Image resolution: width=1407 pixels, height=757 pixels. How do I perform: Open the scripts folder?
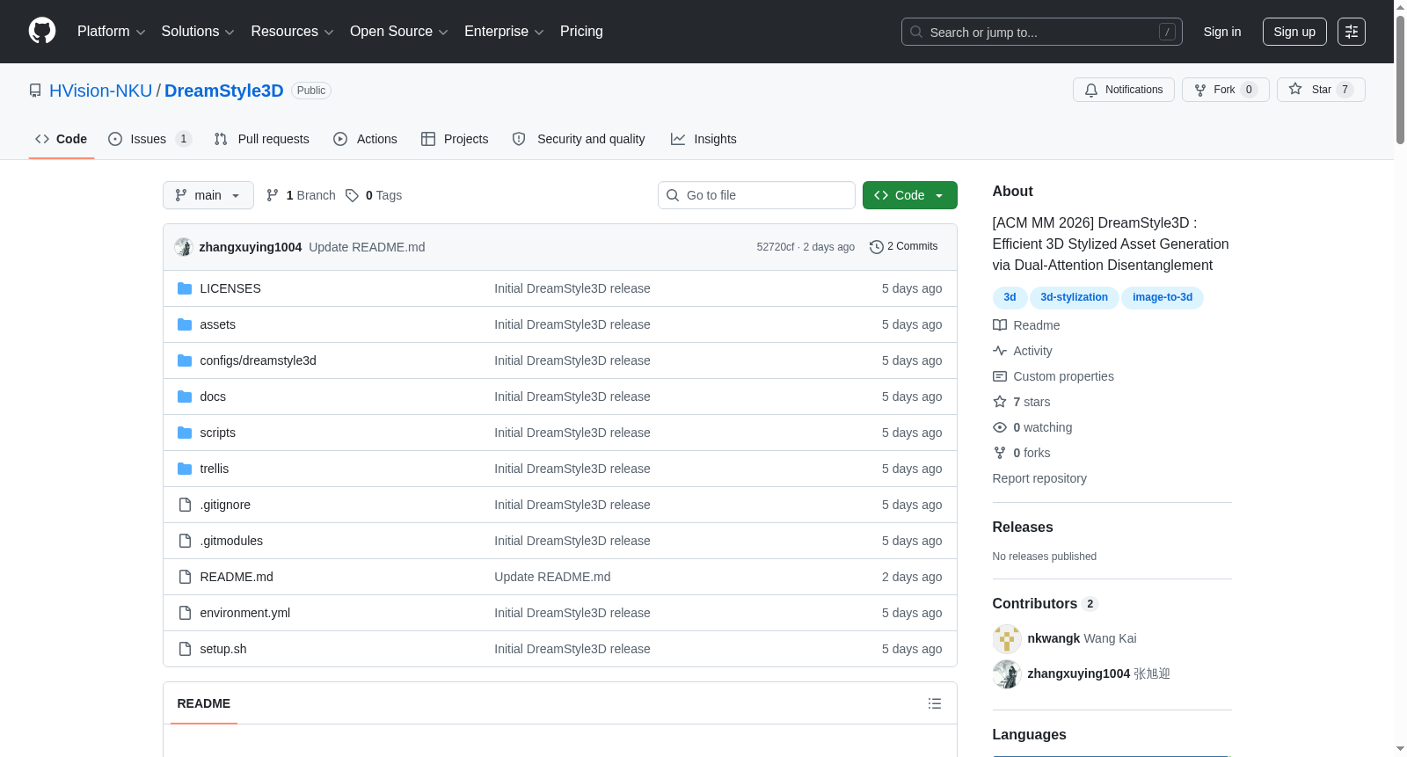pos(218,433)
